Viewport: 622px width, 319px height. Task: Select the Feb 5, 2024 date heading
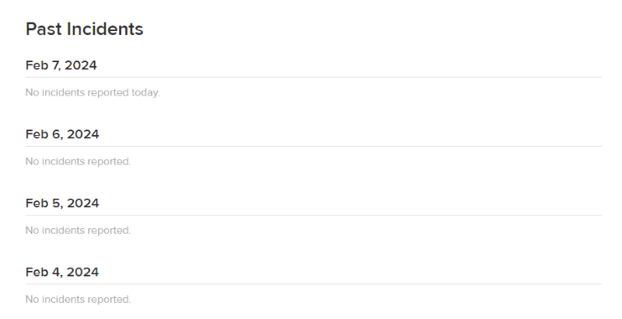point(62,203)
